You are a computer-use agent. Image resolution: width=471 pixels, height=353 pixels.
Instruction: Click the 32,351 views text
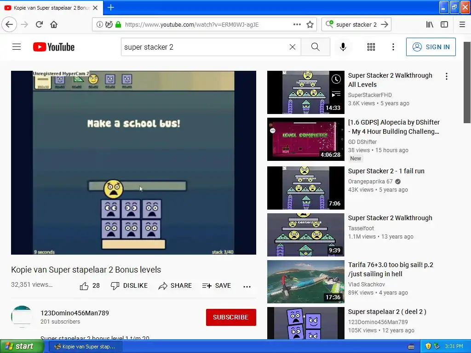(x=32, y=285)
